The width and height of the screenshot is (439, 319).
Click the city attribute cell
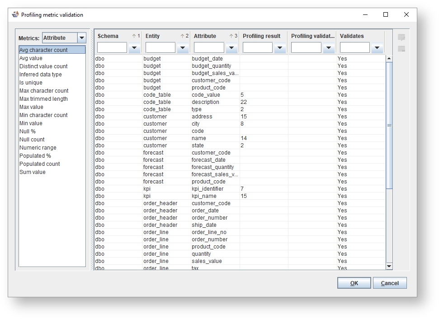tap(215, 124)
